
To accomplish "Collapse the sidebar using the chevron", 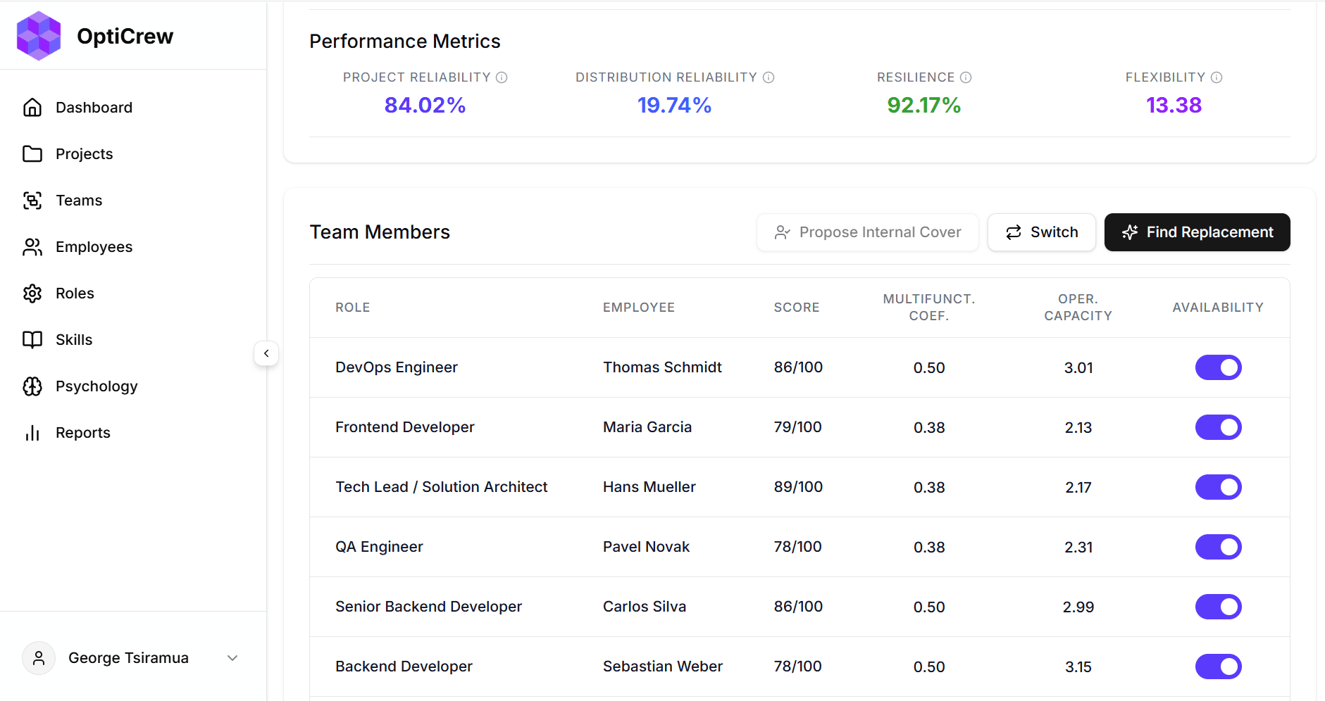I will pos(266,353).
